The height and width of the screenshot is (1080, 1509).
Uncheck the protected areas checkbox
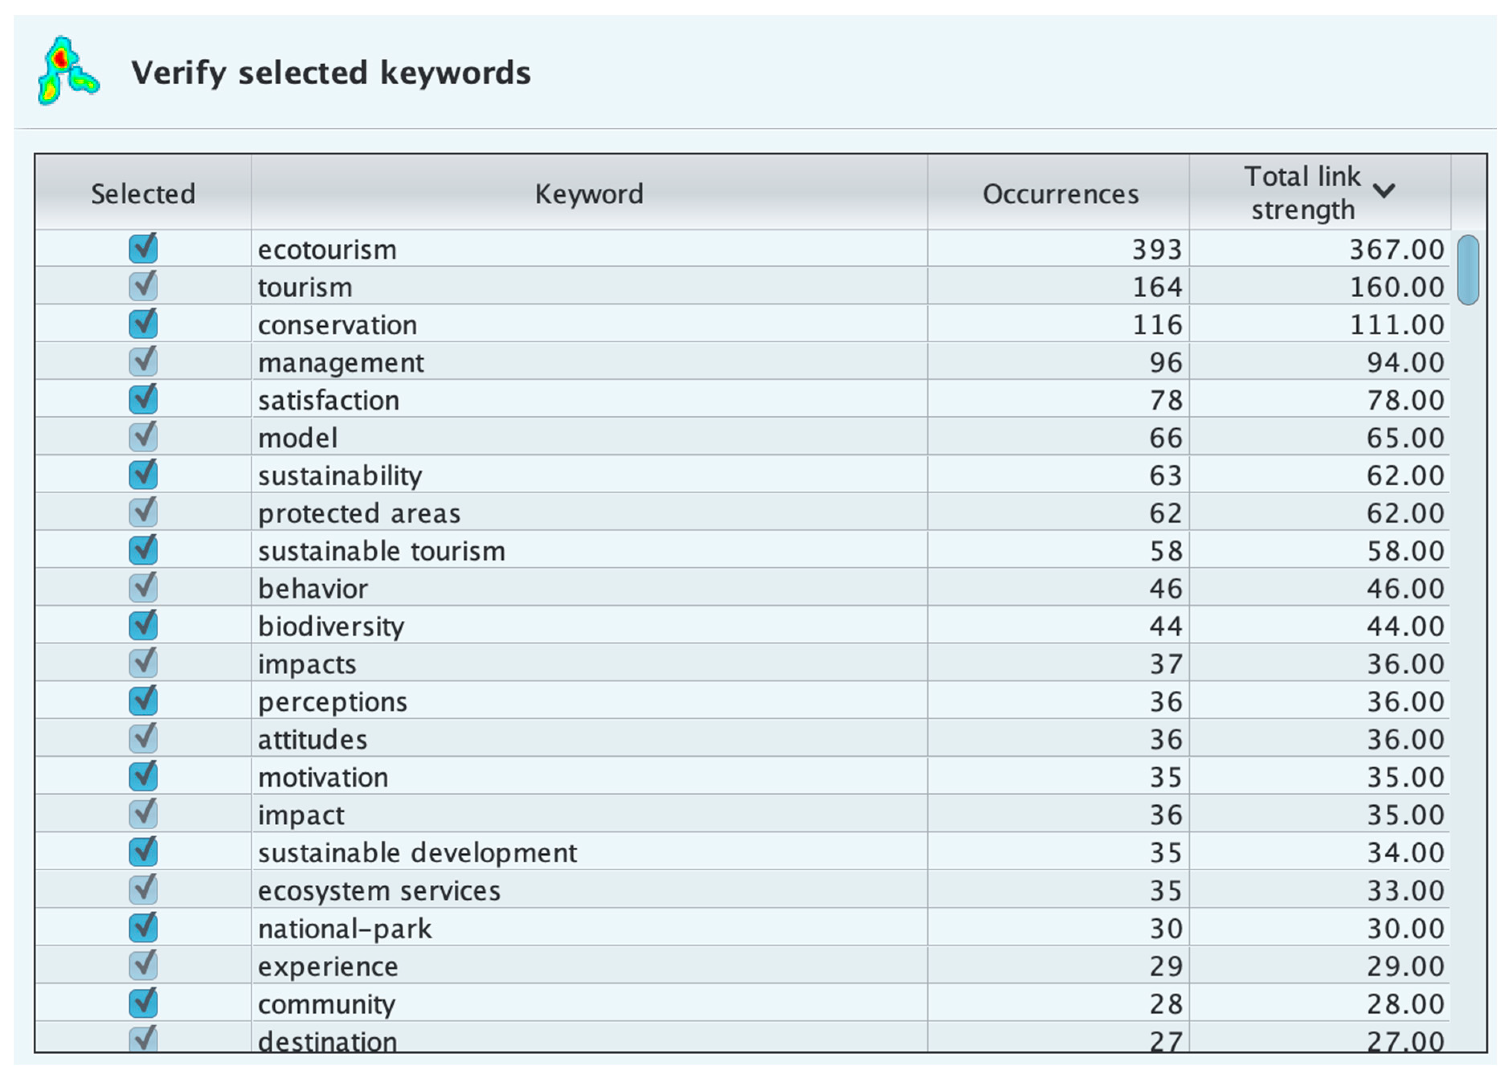tap(143, 513)
